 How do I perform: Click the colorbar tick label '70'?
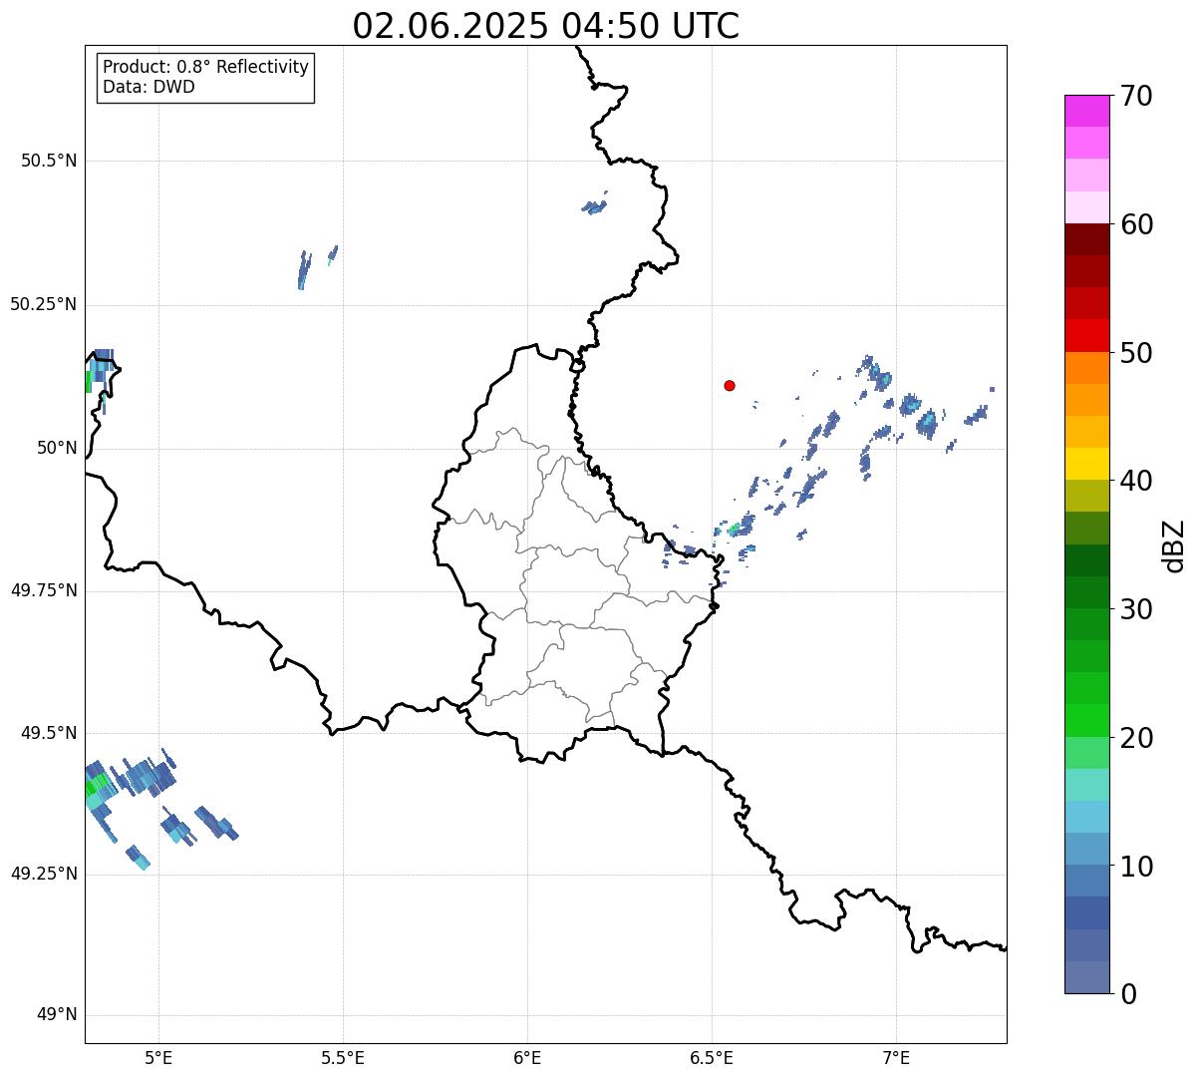pyautogui.click(x=1136, y=96)
